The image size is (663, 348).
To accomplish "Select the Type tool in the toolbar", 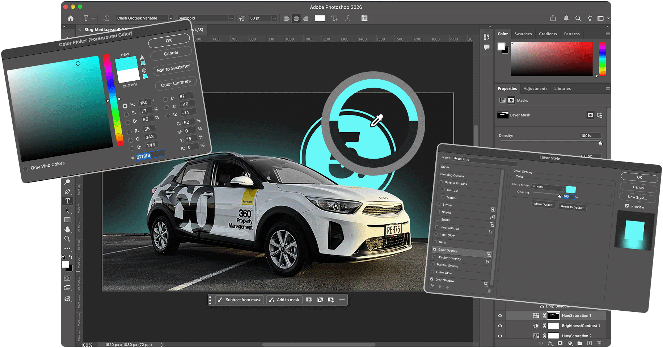I will click(67, 201).
